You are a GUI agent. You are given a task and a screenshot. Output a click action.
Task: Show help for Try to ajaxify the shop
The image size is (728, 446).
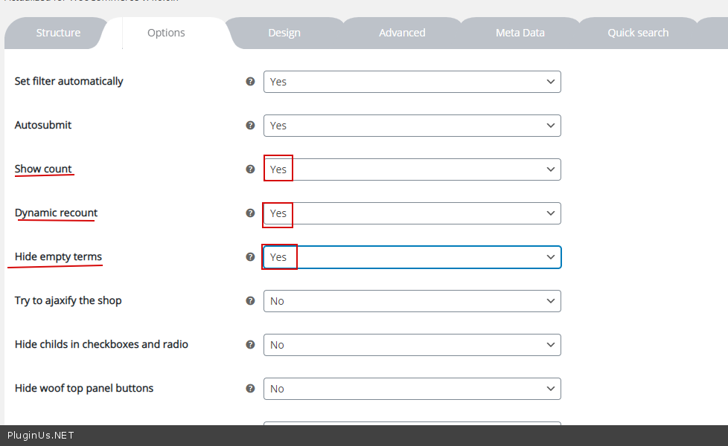[x=250, y=301]
